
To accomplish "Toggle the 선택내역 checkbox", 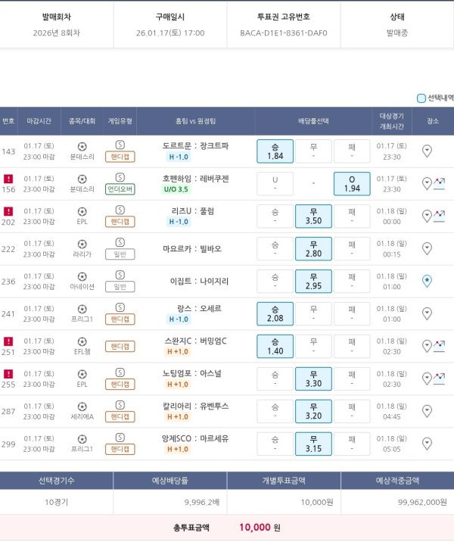I will point(421,98).
